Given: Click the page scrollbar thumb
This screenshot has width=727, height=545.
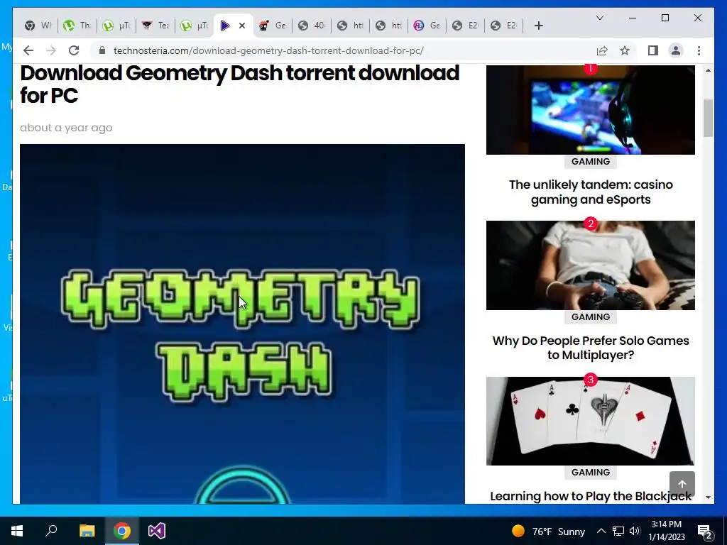Looking at the screenshot, I should 708,118.
